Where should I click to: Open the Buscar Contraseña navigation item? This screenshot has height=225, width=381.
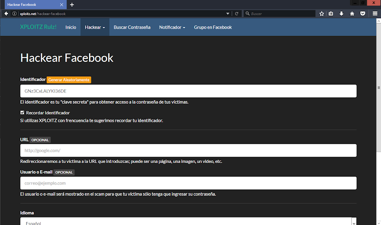tap(132, 27)
